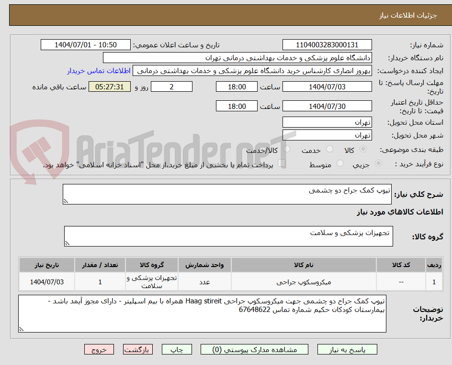Select the کالا radio for طبقه بندی موضوعی
The image size is (452, 365).
point(363,149)
